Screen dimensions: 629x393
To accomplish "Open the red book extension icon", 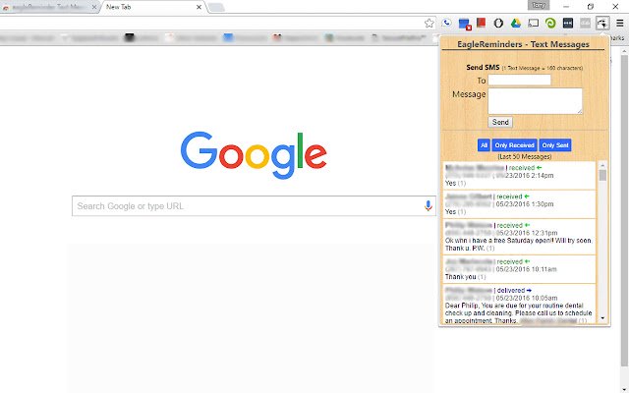I will pyautogui.click(x=481, y=23).
